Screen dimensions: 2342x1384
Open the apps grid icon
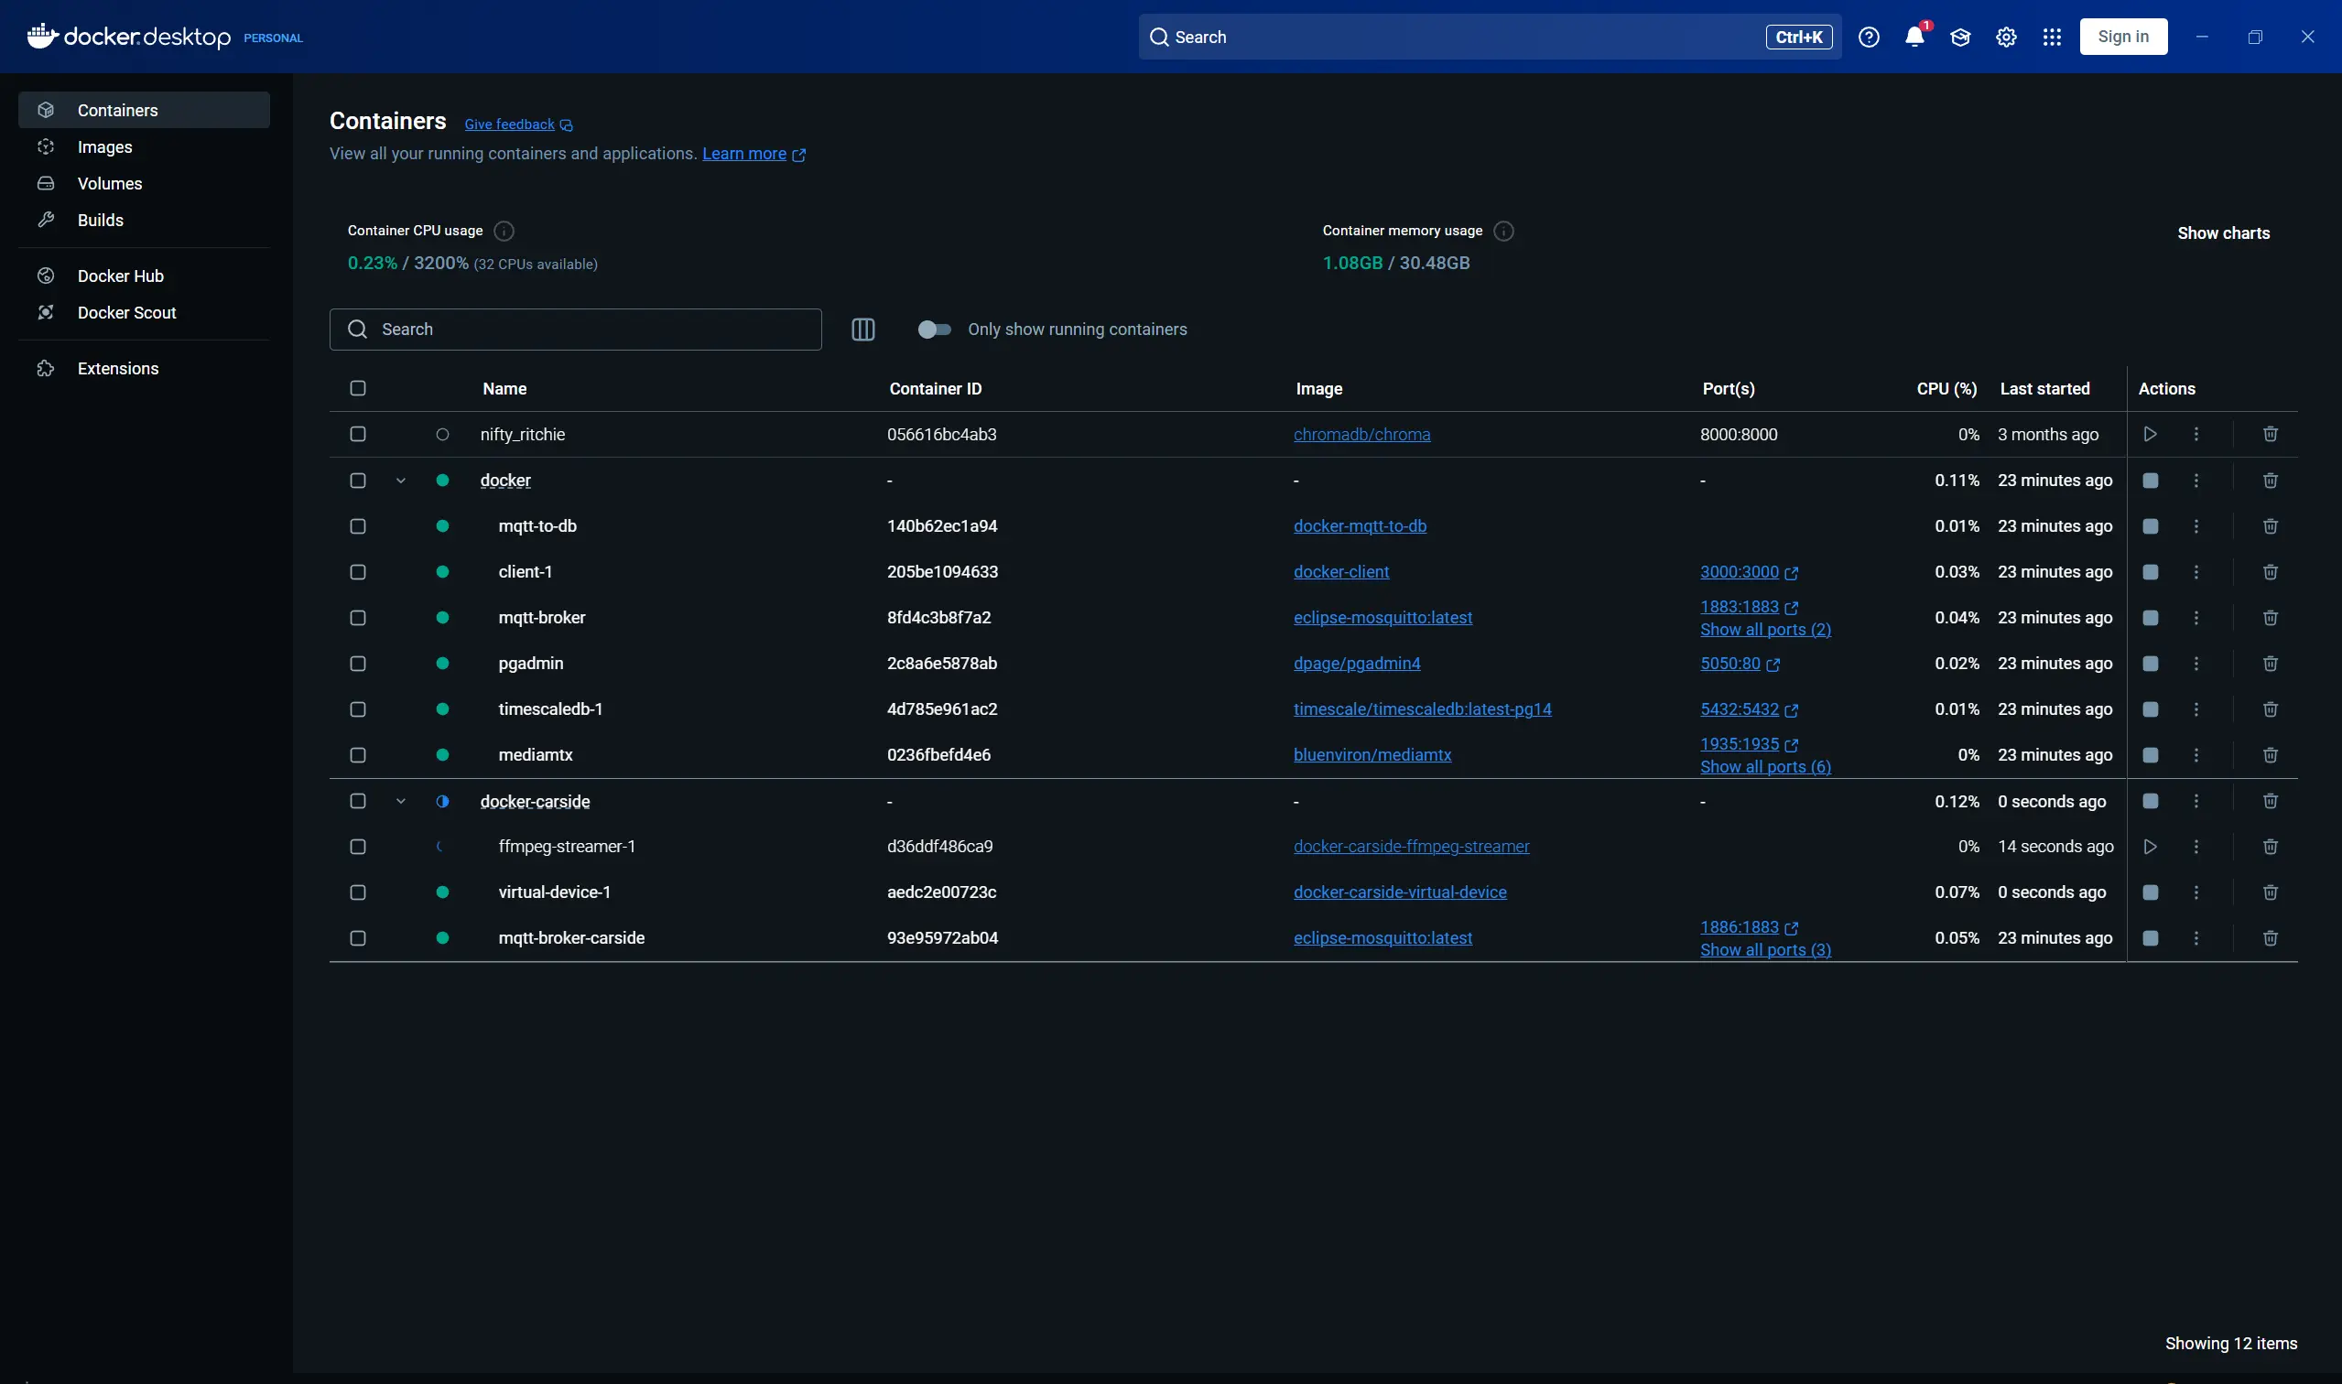2052,38
